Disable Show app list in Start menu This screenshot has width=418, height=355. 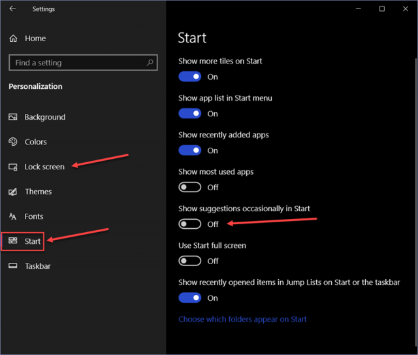point(190,114)
